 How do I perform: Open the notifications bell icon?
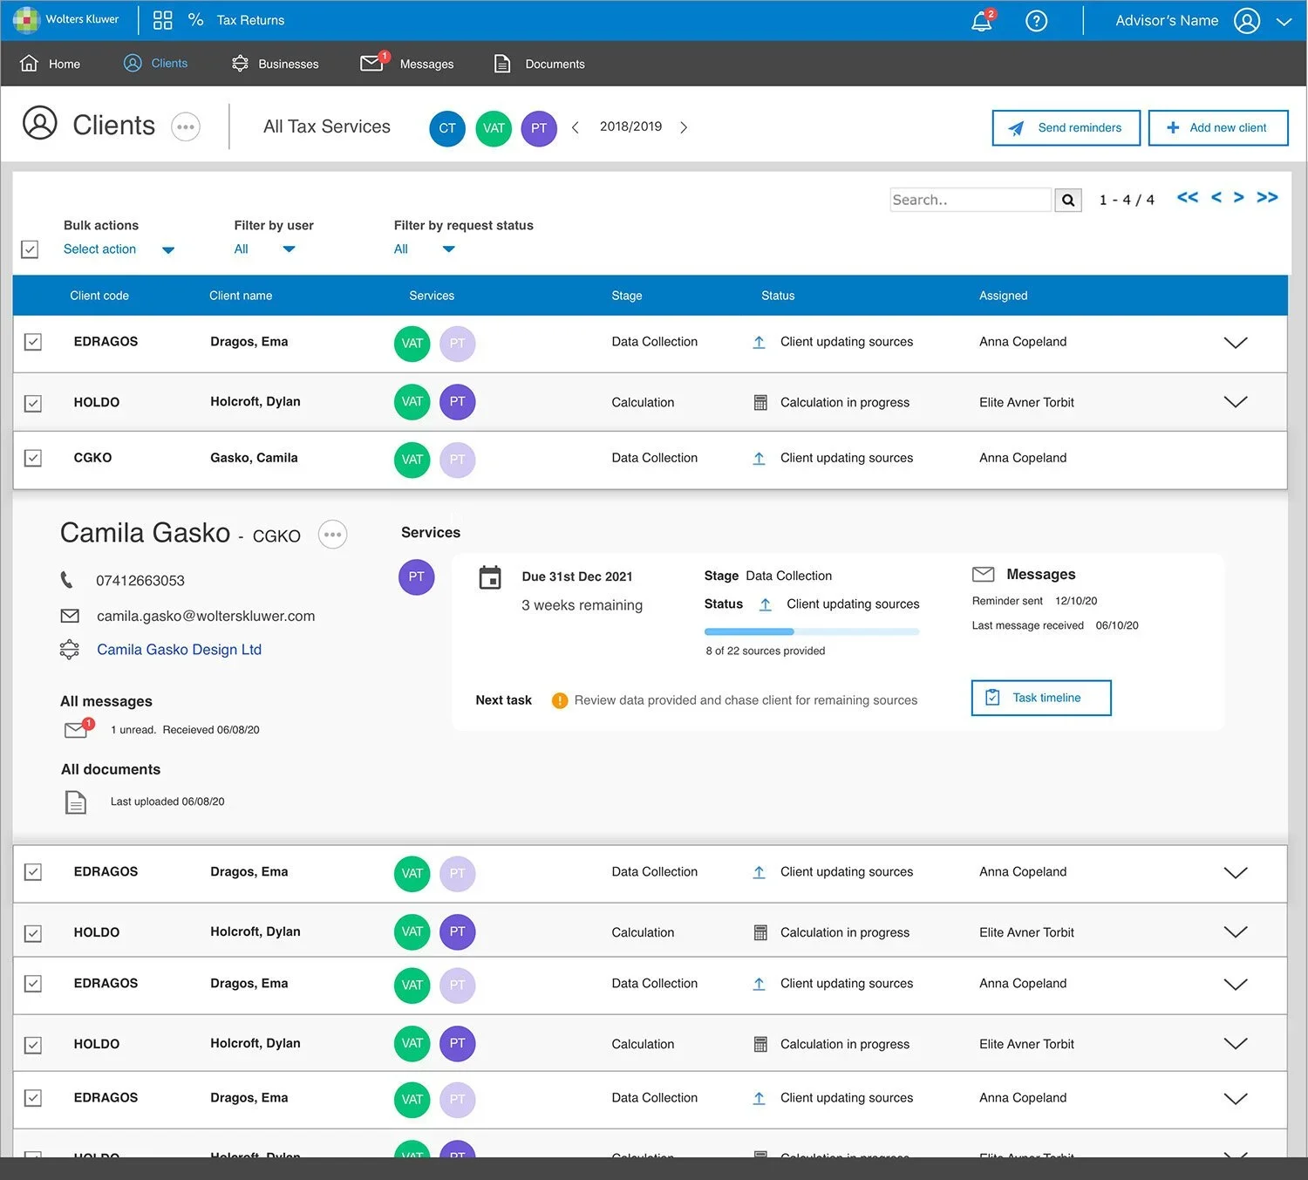click(x=982, y=21)
